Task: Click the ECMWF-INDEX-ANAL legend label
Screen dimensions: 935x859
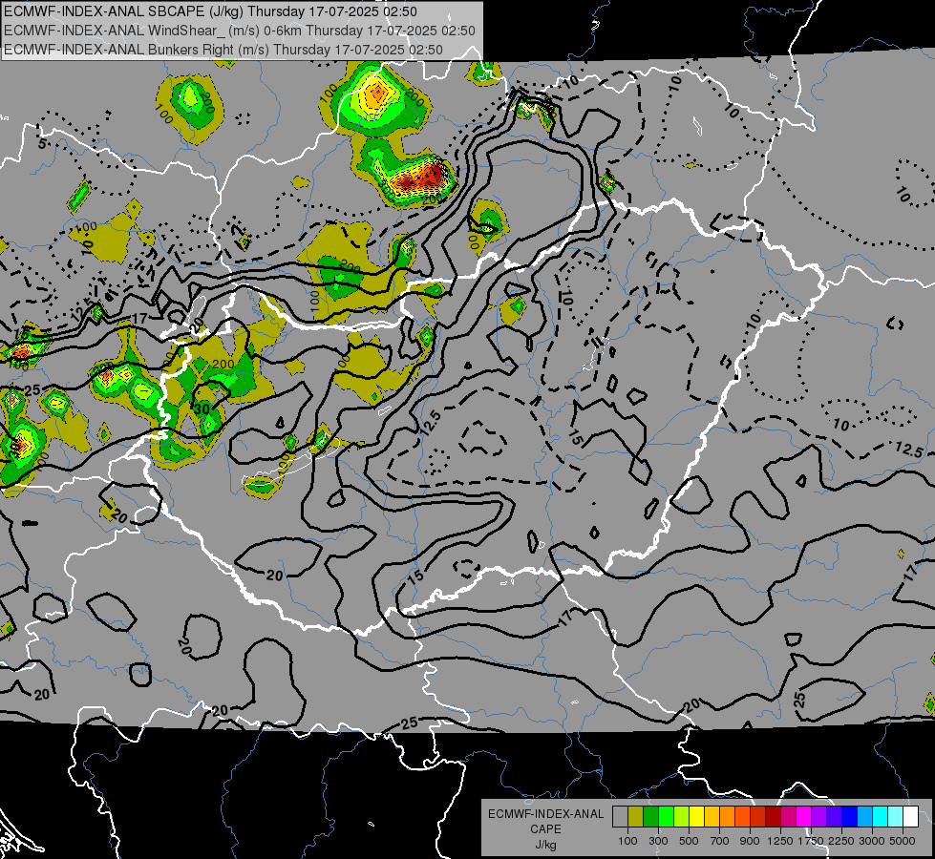Action: pyautogui.click(x=545, y=814)
